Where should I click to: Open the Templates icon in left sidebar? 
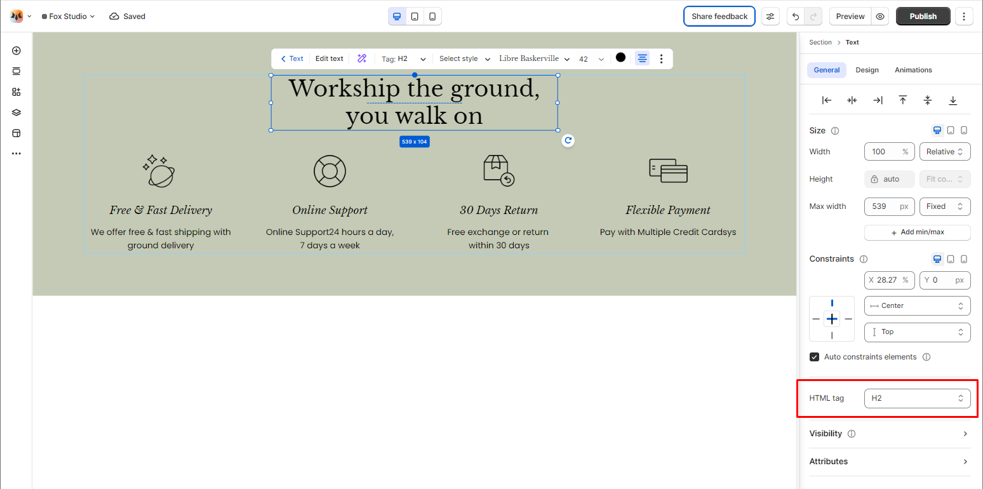pyautogui.click(x=17, y=133)
